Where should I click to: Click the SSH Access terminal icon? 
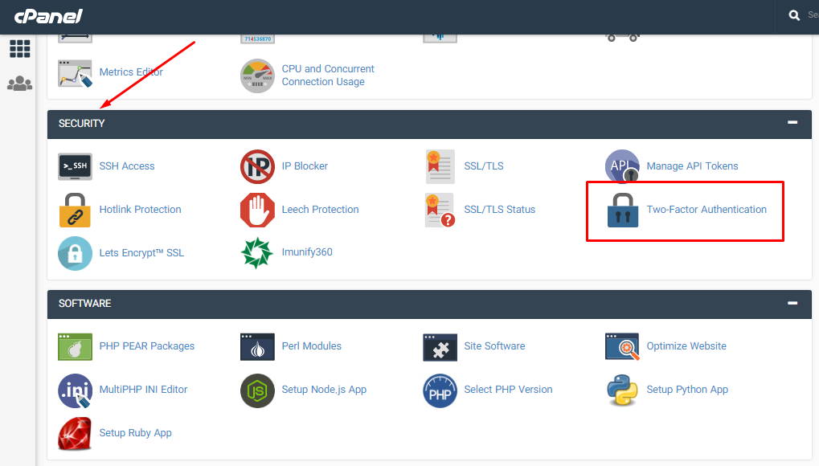click(76, 166)
